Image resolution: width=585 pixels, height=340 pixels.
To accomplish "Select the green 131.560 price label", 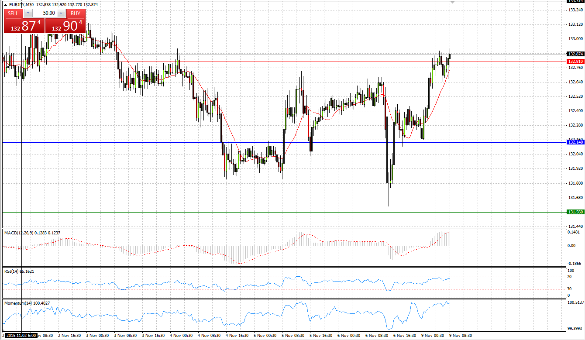I will [x=575, y=212].
